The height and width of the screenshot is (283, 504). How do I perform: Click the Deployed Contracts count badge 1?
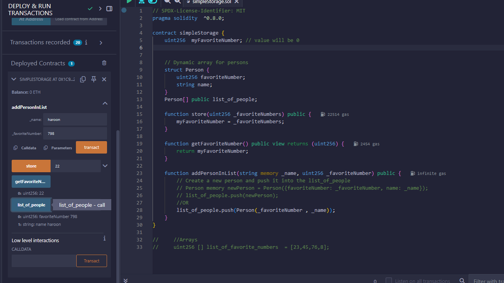pyautogui.click(x=71, y=63)
